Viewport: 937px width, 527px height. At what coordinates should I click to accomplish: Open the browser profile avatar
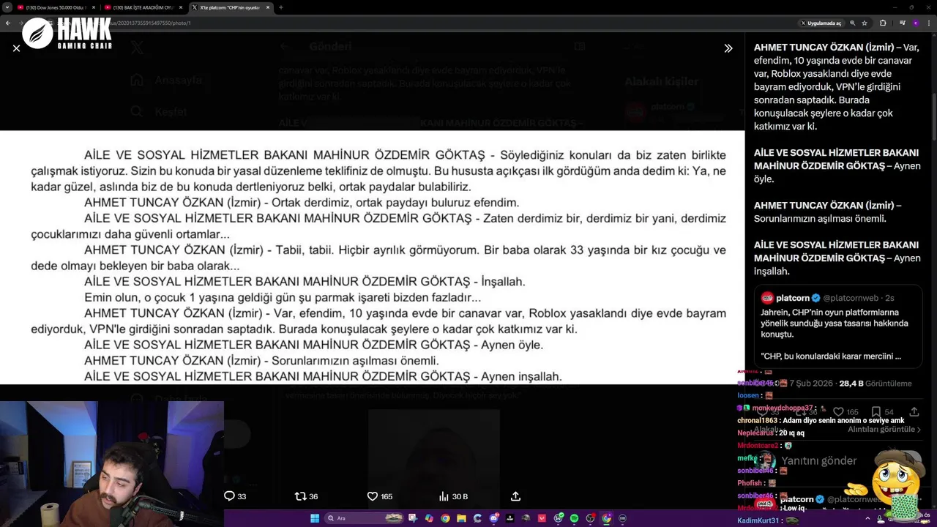tap(915, 23)
